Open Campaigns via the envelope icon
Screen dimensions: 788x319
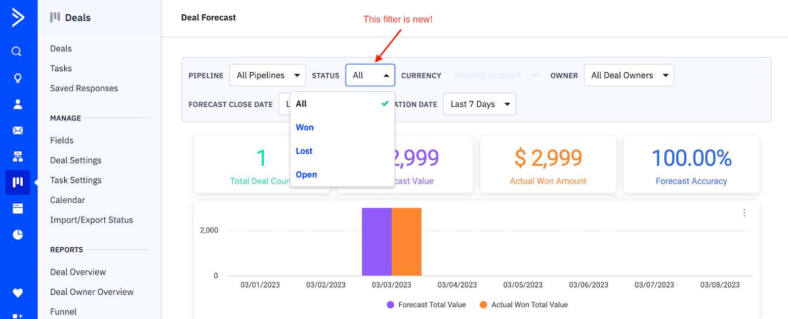18,131
